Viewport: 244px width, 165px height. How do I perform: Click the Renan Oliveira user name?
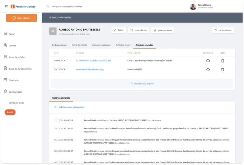click(204, 5)
